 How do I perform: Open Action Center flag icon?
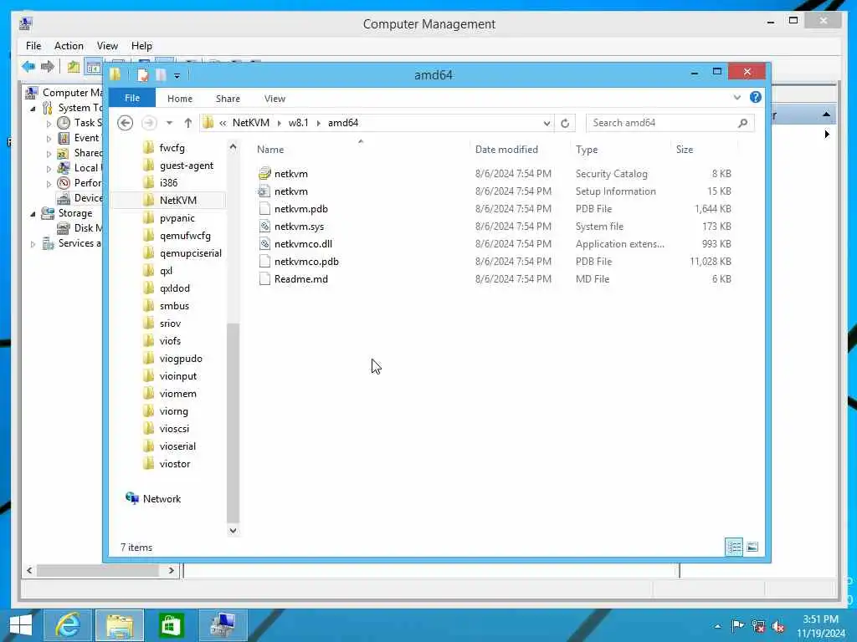(x=737, y=626)
